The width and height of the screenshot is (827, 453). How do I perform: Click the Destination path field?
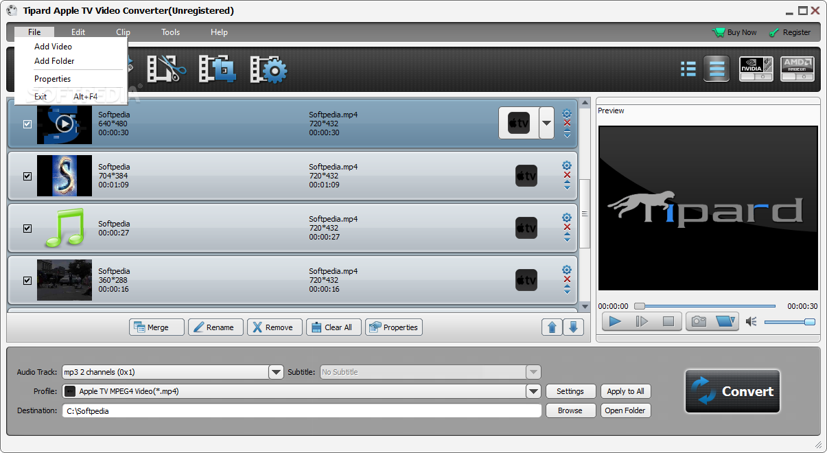[x=301, y=410]
